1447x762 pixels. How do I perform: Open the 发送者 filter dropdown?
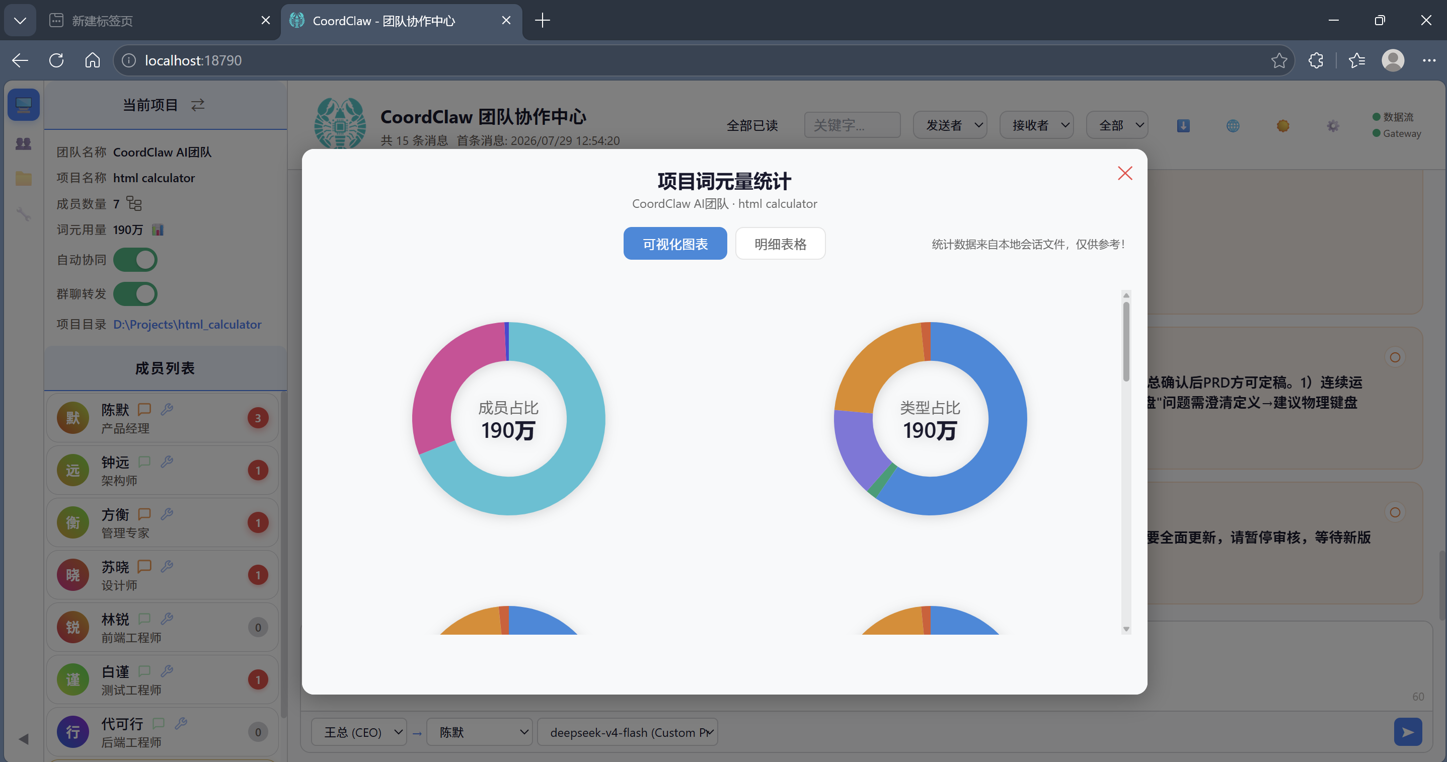[950, 125]
